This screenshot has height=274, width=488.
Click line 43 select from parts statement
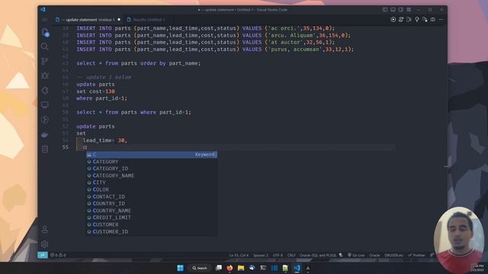[139, 63]
